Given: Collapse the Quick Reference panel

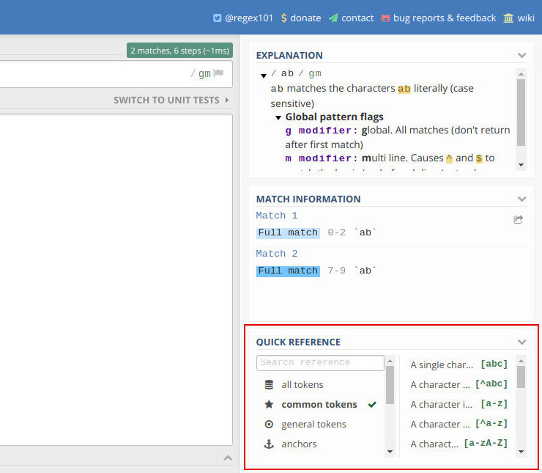Looking at the screenshot, I should click(521, 342).
